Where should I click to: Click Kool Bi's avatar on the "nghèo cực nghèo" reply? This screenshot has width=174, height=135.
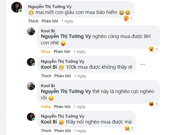[31, 86]
